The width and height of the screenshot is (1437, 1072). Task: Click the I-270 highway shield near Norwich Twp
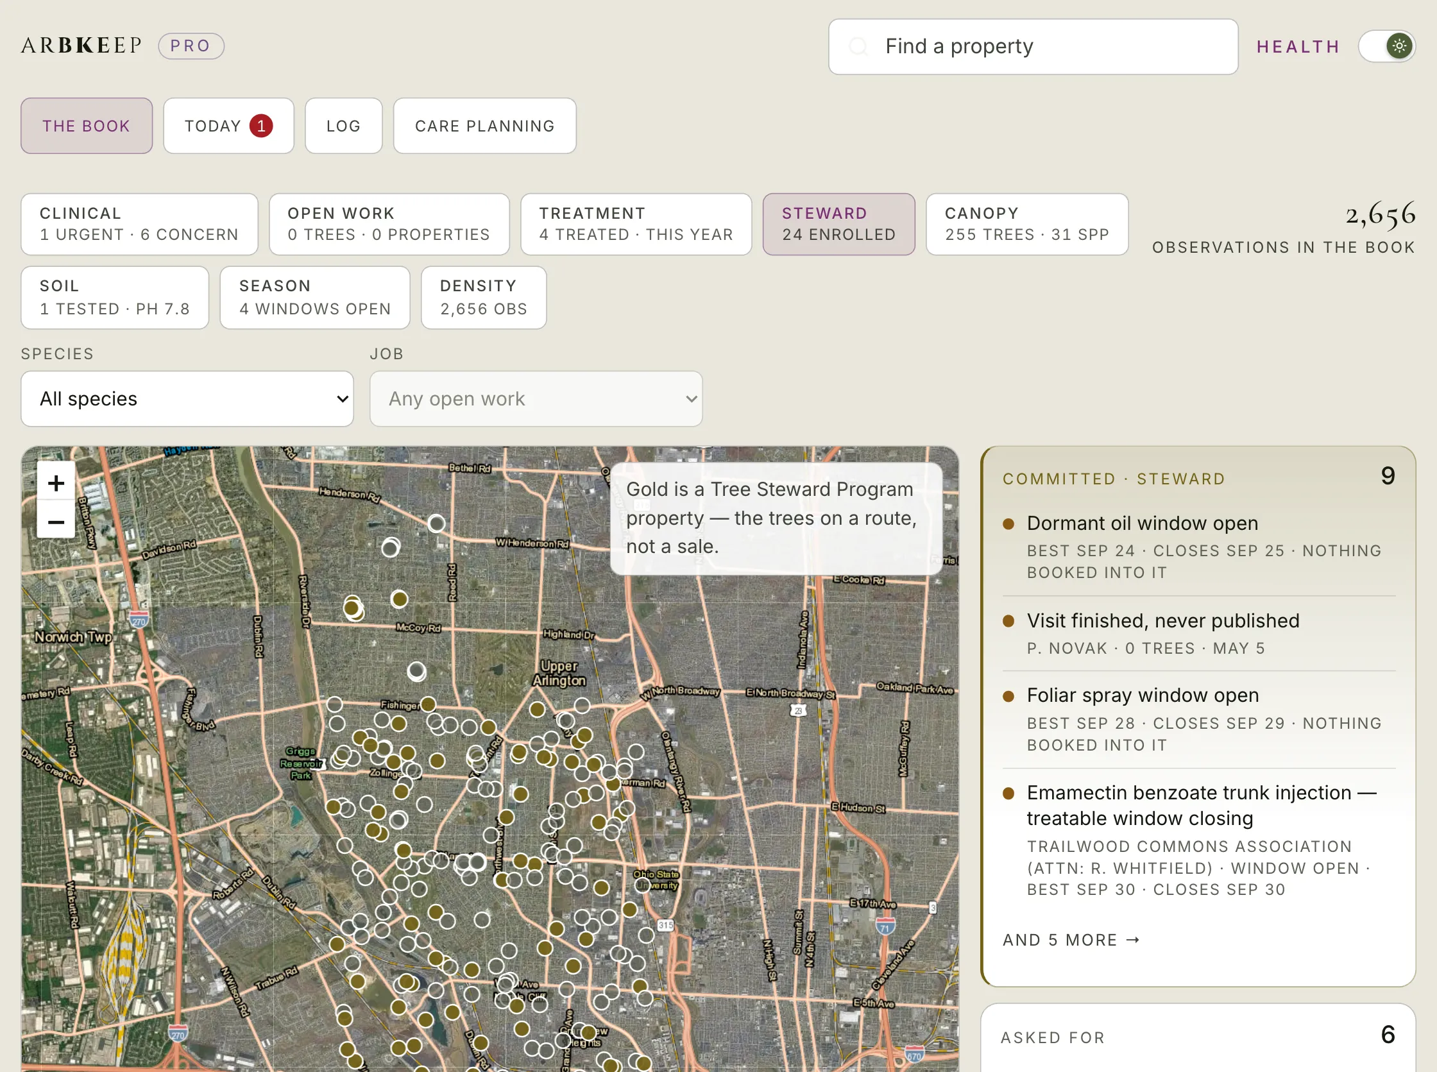[139, 620]
